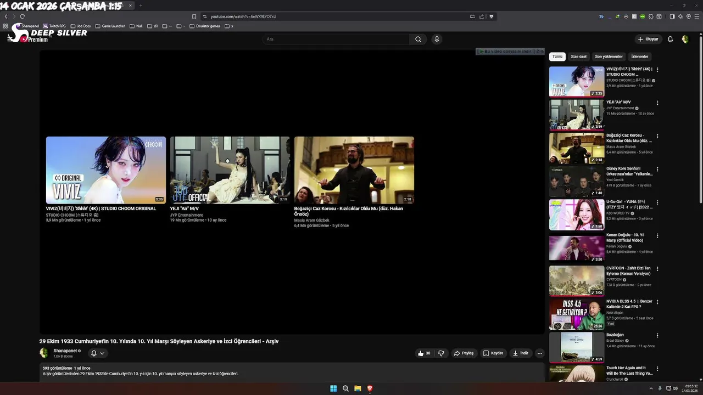Open sidebar YEJI Air video options menu
The height and width of the screenshot is (395, 703).
pos(657,103)
